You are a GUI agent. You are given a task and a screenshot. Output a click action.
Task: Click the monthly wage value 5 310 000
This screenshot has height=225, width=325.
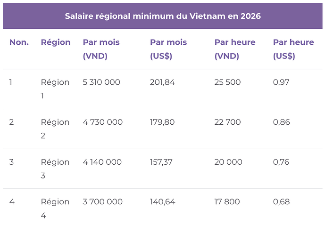(101, 82)
